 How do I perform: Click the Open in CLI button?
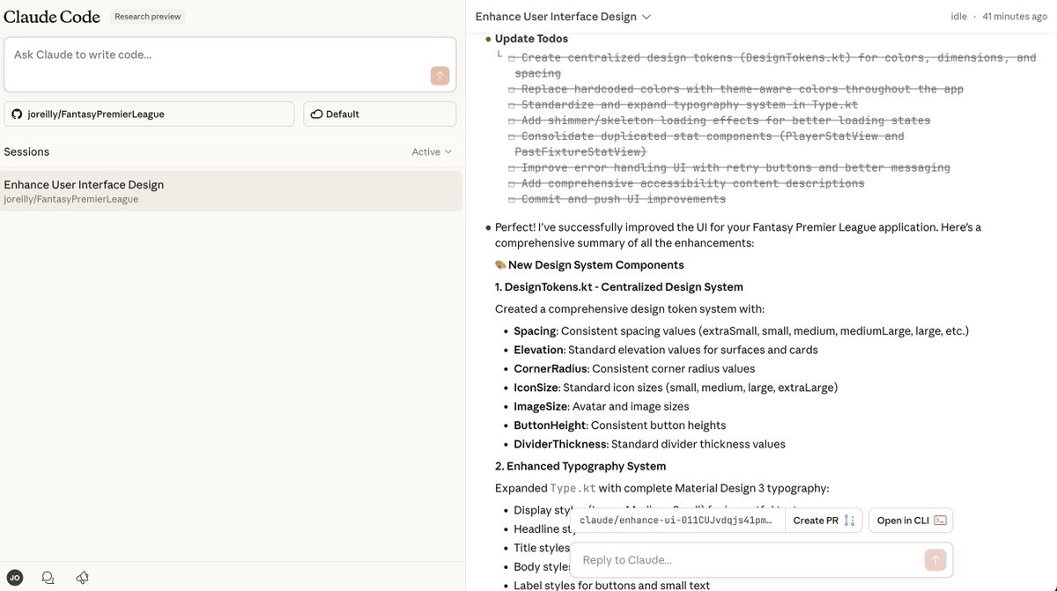tap(911, 521)
